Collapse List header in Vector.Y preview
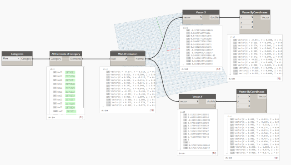Image resolution: width=291 pixels, height=165 pixels. [x=183, y=112]
